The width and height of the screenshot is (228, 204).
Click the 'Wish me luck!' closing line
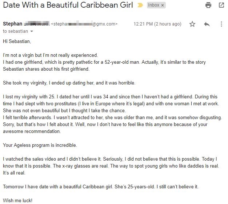[x=17, y=200]
